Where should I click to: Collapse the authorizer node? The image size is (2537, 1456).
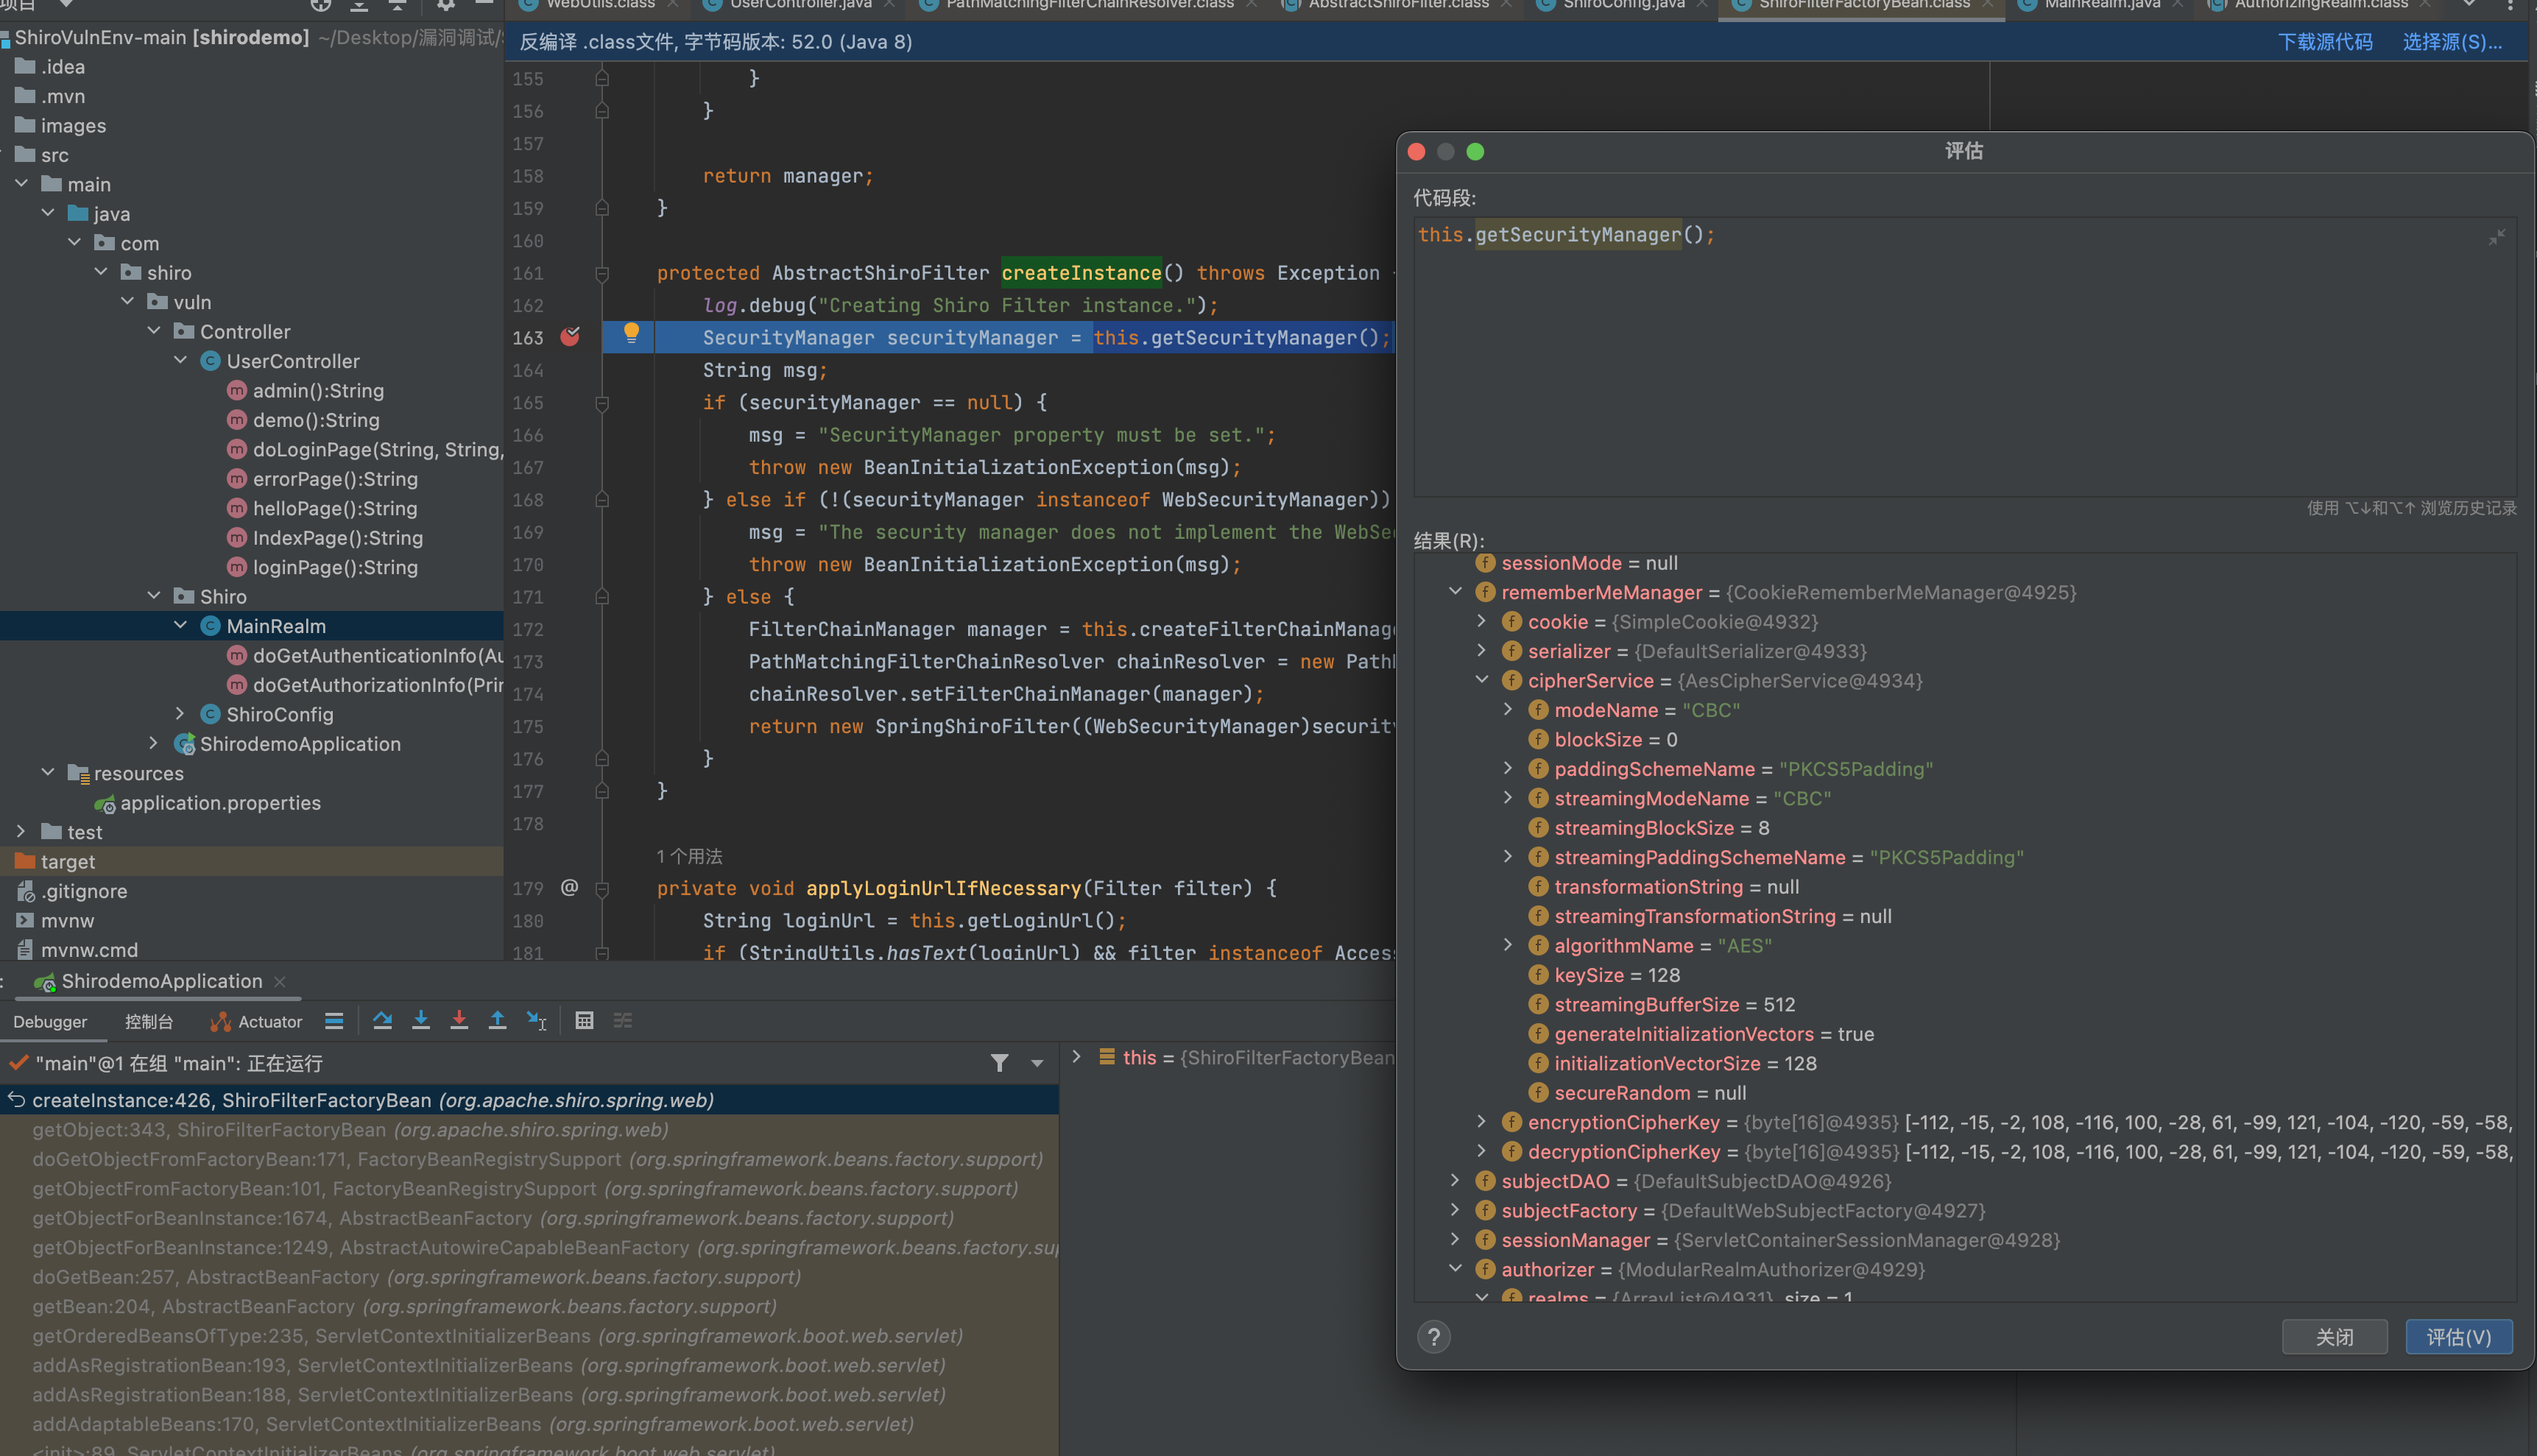click(x=1455, y=1269)
